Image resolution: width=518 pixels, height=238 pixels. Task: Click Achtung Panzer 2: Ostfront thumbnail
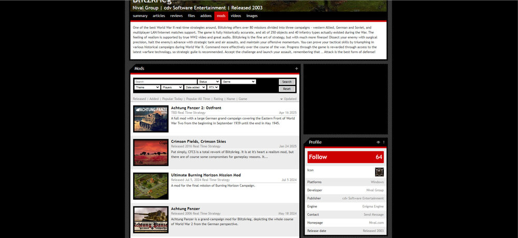click(x=151, y=119)
